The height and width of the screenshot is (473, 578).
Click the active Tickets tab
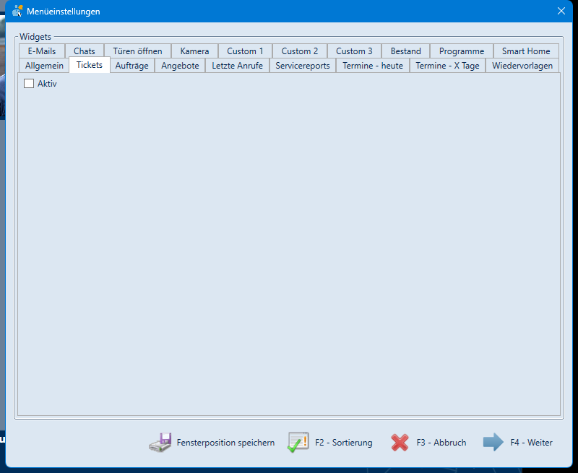coord(90,65)
